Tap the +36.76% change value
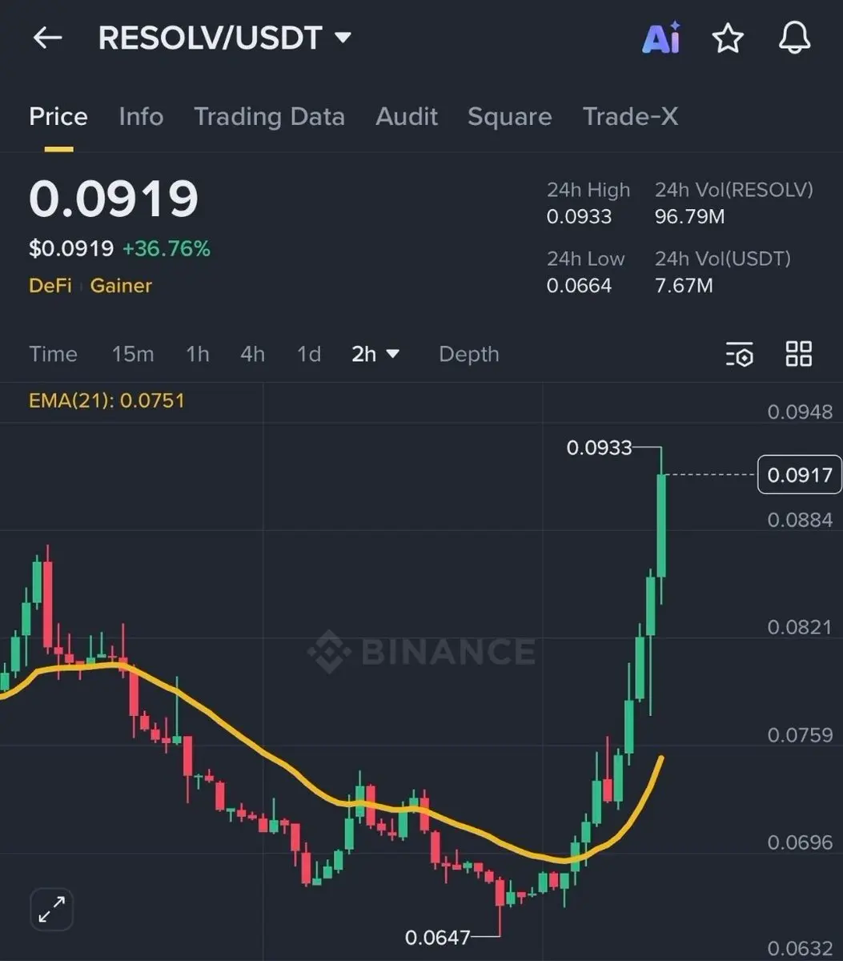This screenshot has width=843, height=961. click(x=166, y=249)
